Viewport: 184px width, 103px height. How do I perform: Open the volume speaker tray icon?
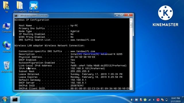(132, 100)
